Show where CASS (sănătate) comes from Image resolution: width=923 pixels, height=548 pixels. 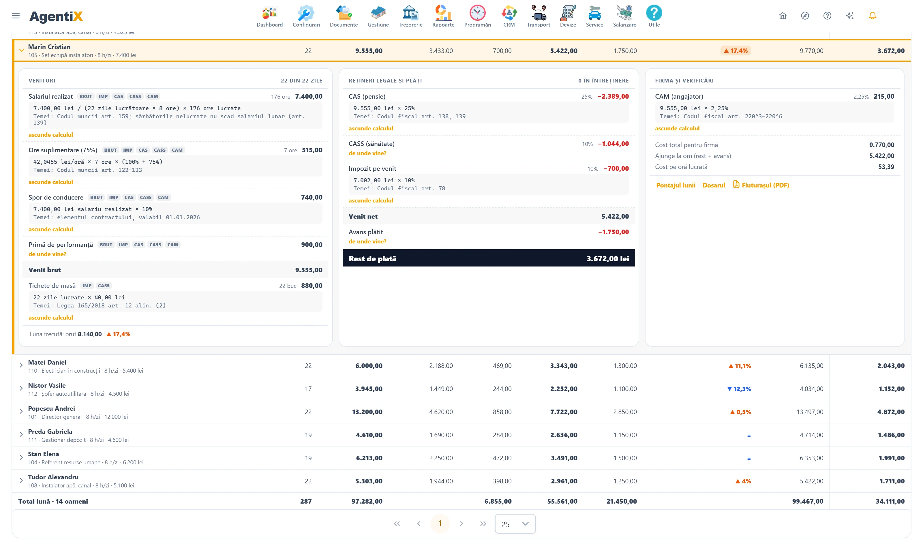pyautogui.click(x=367, y=153)
